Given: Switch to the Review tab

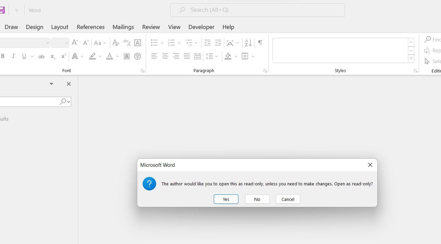Looking at the screenshot, I should [x=151, y=27].
